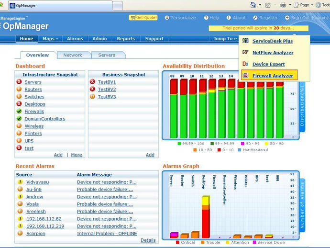Click the OpManager browser tab favicon
330x248 pixels.
[12, 6]
